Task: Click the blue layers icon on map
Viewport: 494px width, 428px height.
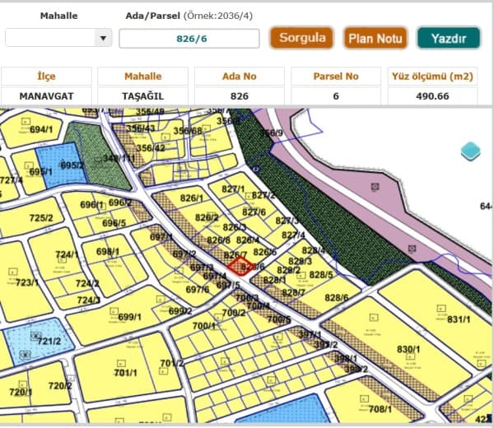Action: click(x=470, y=151)
